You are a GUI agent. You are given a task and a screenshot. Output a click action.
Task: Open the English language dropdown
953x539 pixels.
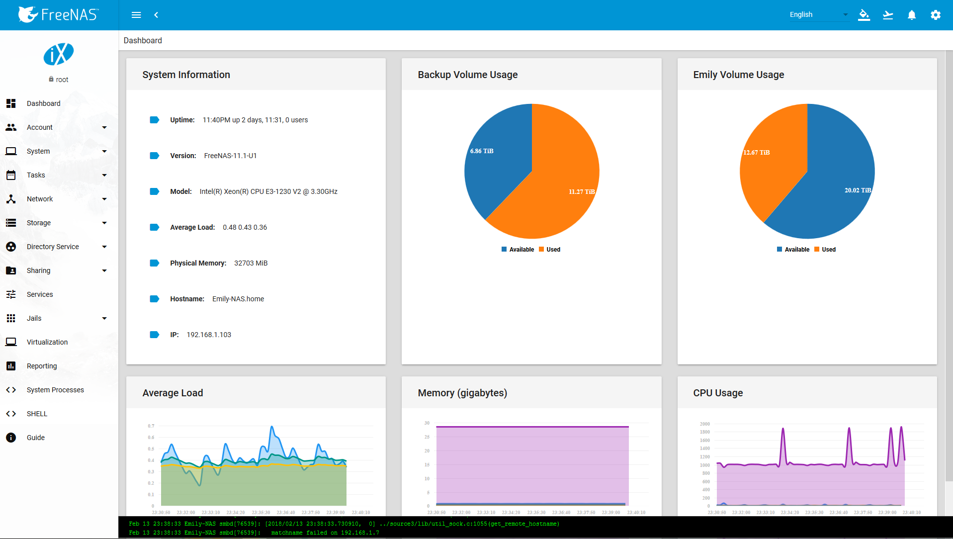tap(818, 15)
